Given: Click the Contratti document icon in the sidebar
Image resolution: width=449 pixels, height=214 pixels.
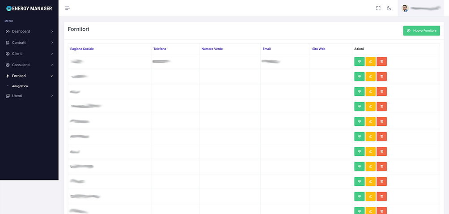Looking at the screenshot, I should pos(8,43).
